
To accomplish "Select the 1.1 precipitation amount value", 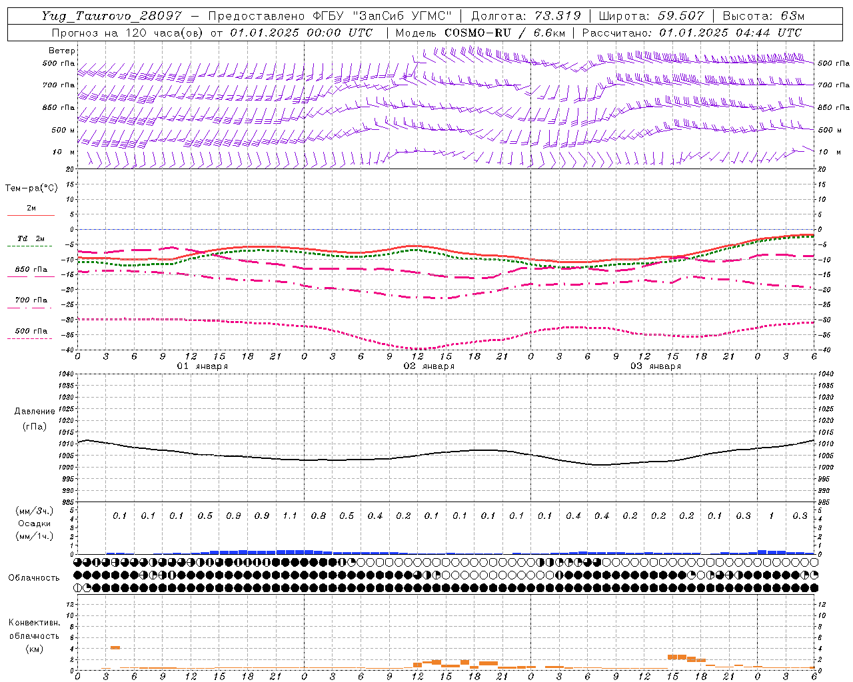I will [x=290, y=516].
